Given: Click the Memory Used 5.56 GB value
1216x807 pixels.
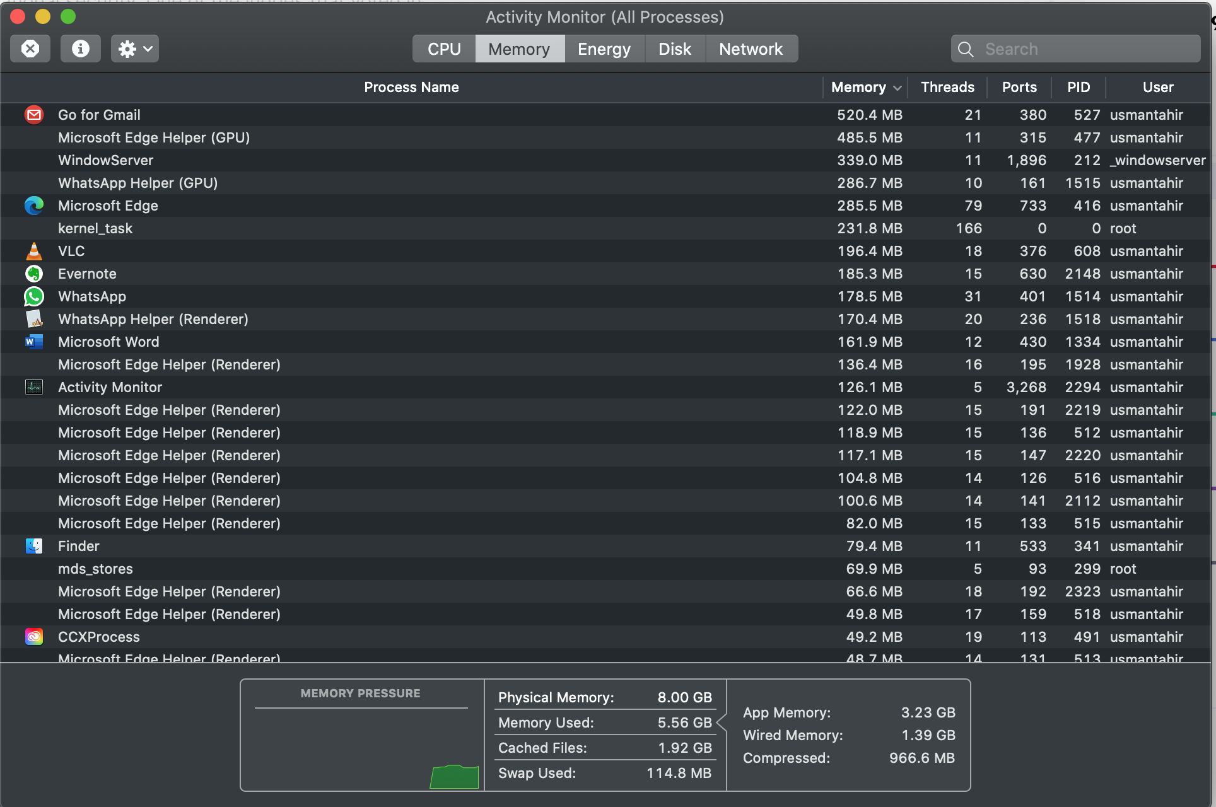Looking at the screenshot, I should (685, 723).
